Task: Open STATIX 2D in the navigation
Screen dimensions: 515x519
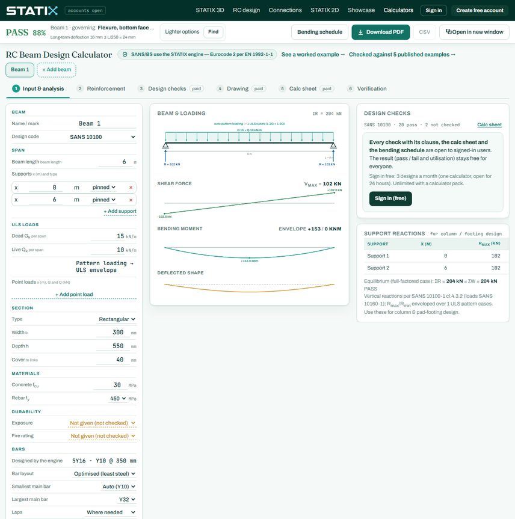Action: [324, 10]
